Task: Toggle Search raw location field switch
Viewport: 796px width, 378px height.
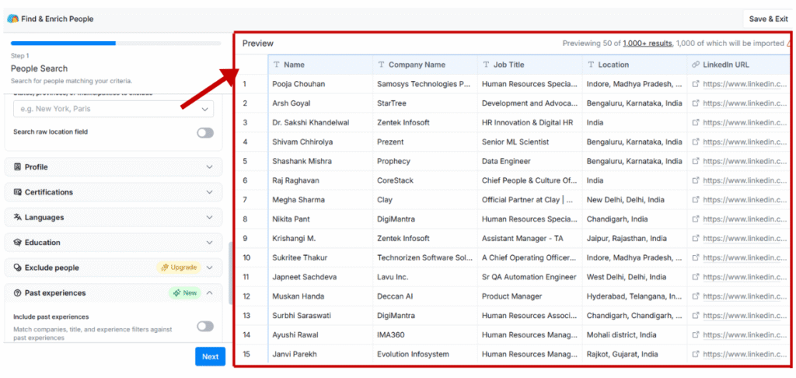Action: 204,133
